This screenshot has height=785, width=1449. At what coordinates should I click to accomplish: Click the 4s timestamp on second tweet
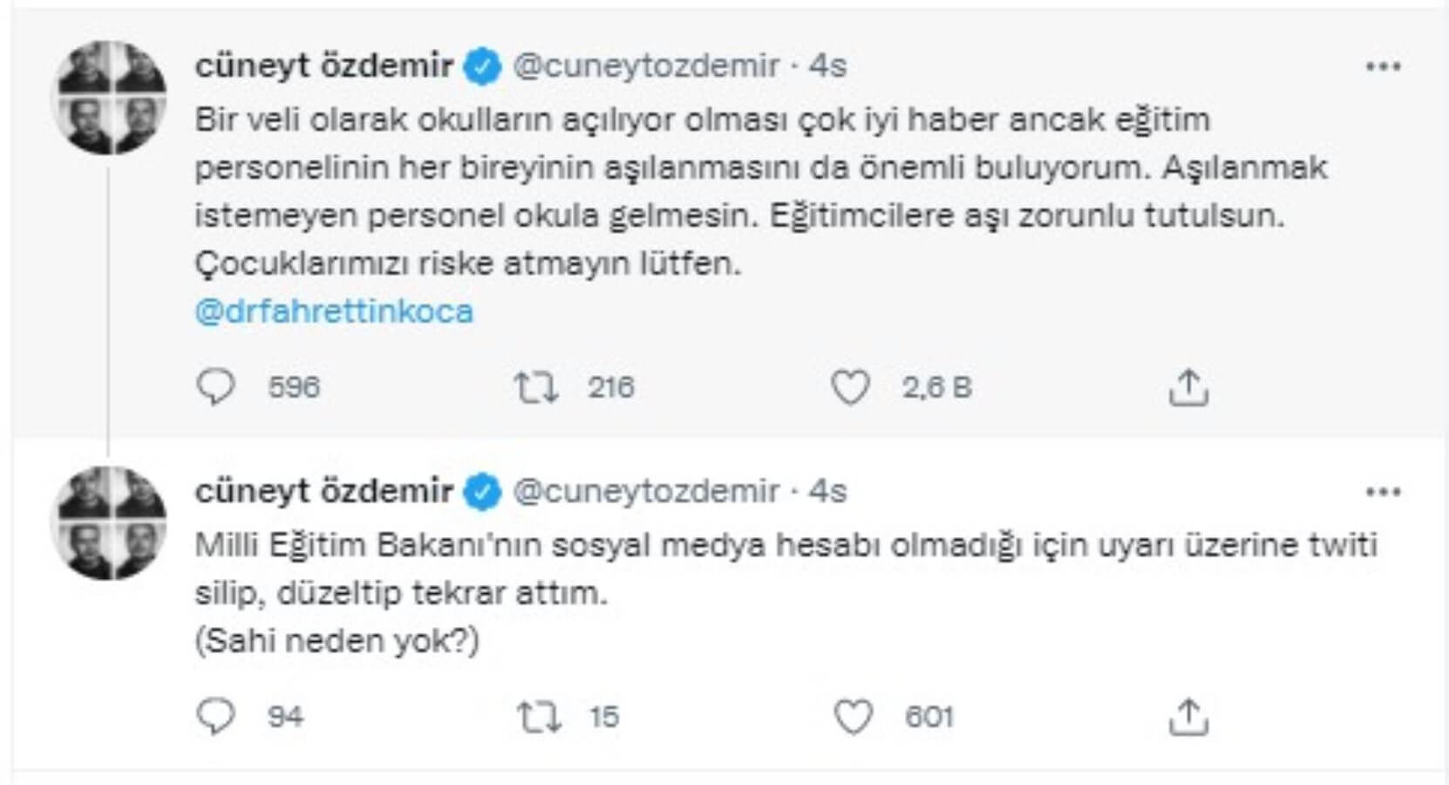pos(827,492)
